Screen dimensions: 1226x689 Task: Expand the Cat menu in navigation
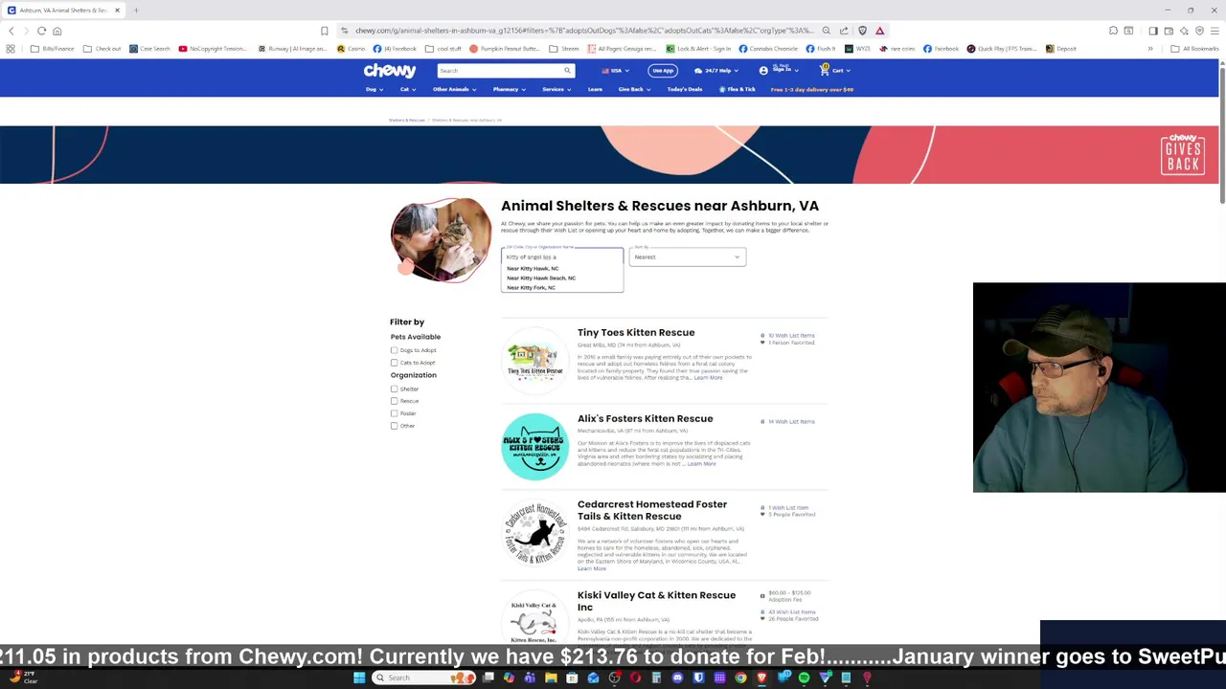tap(408, 89)
